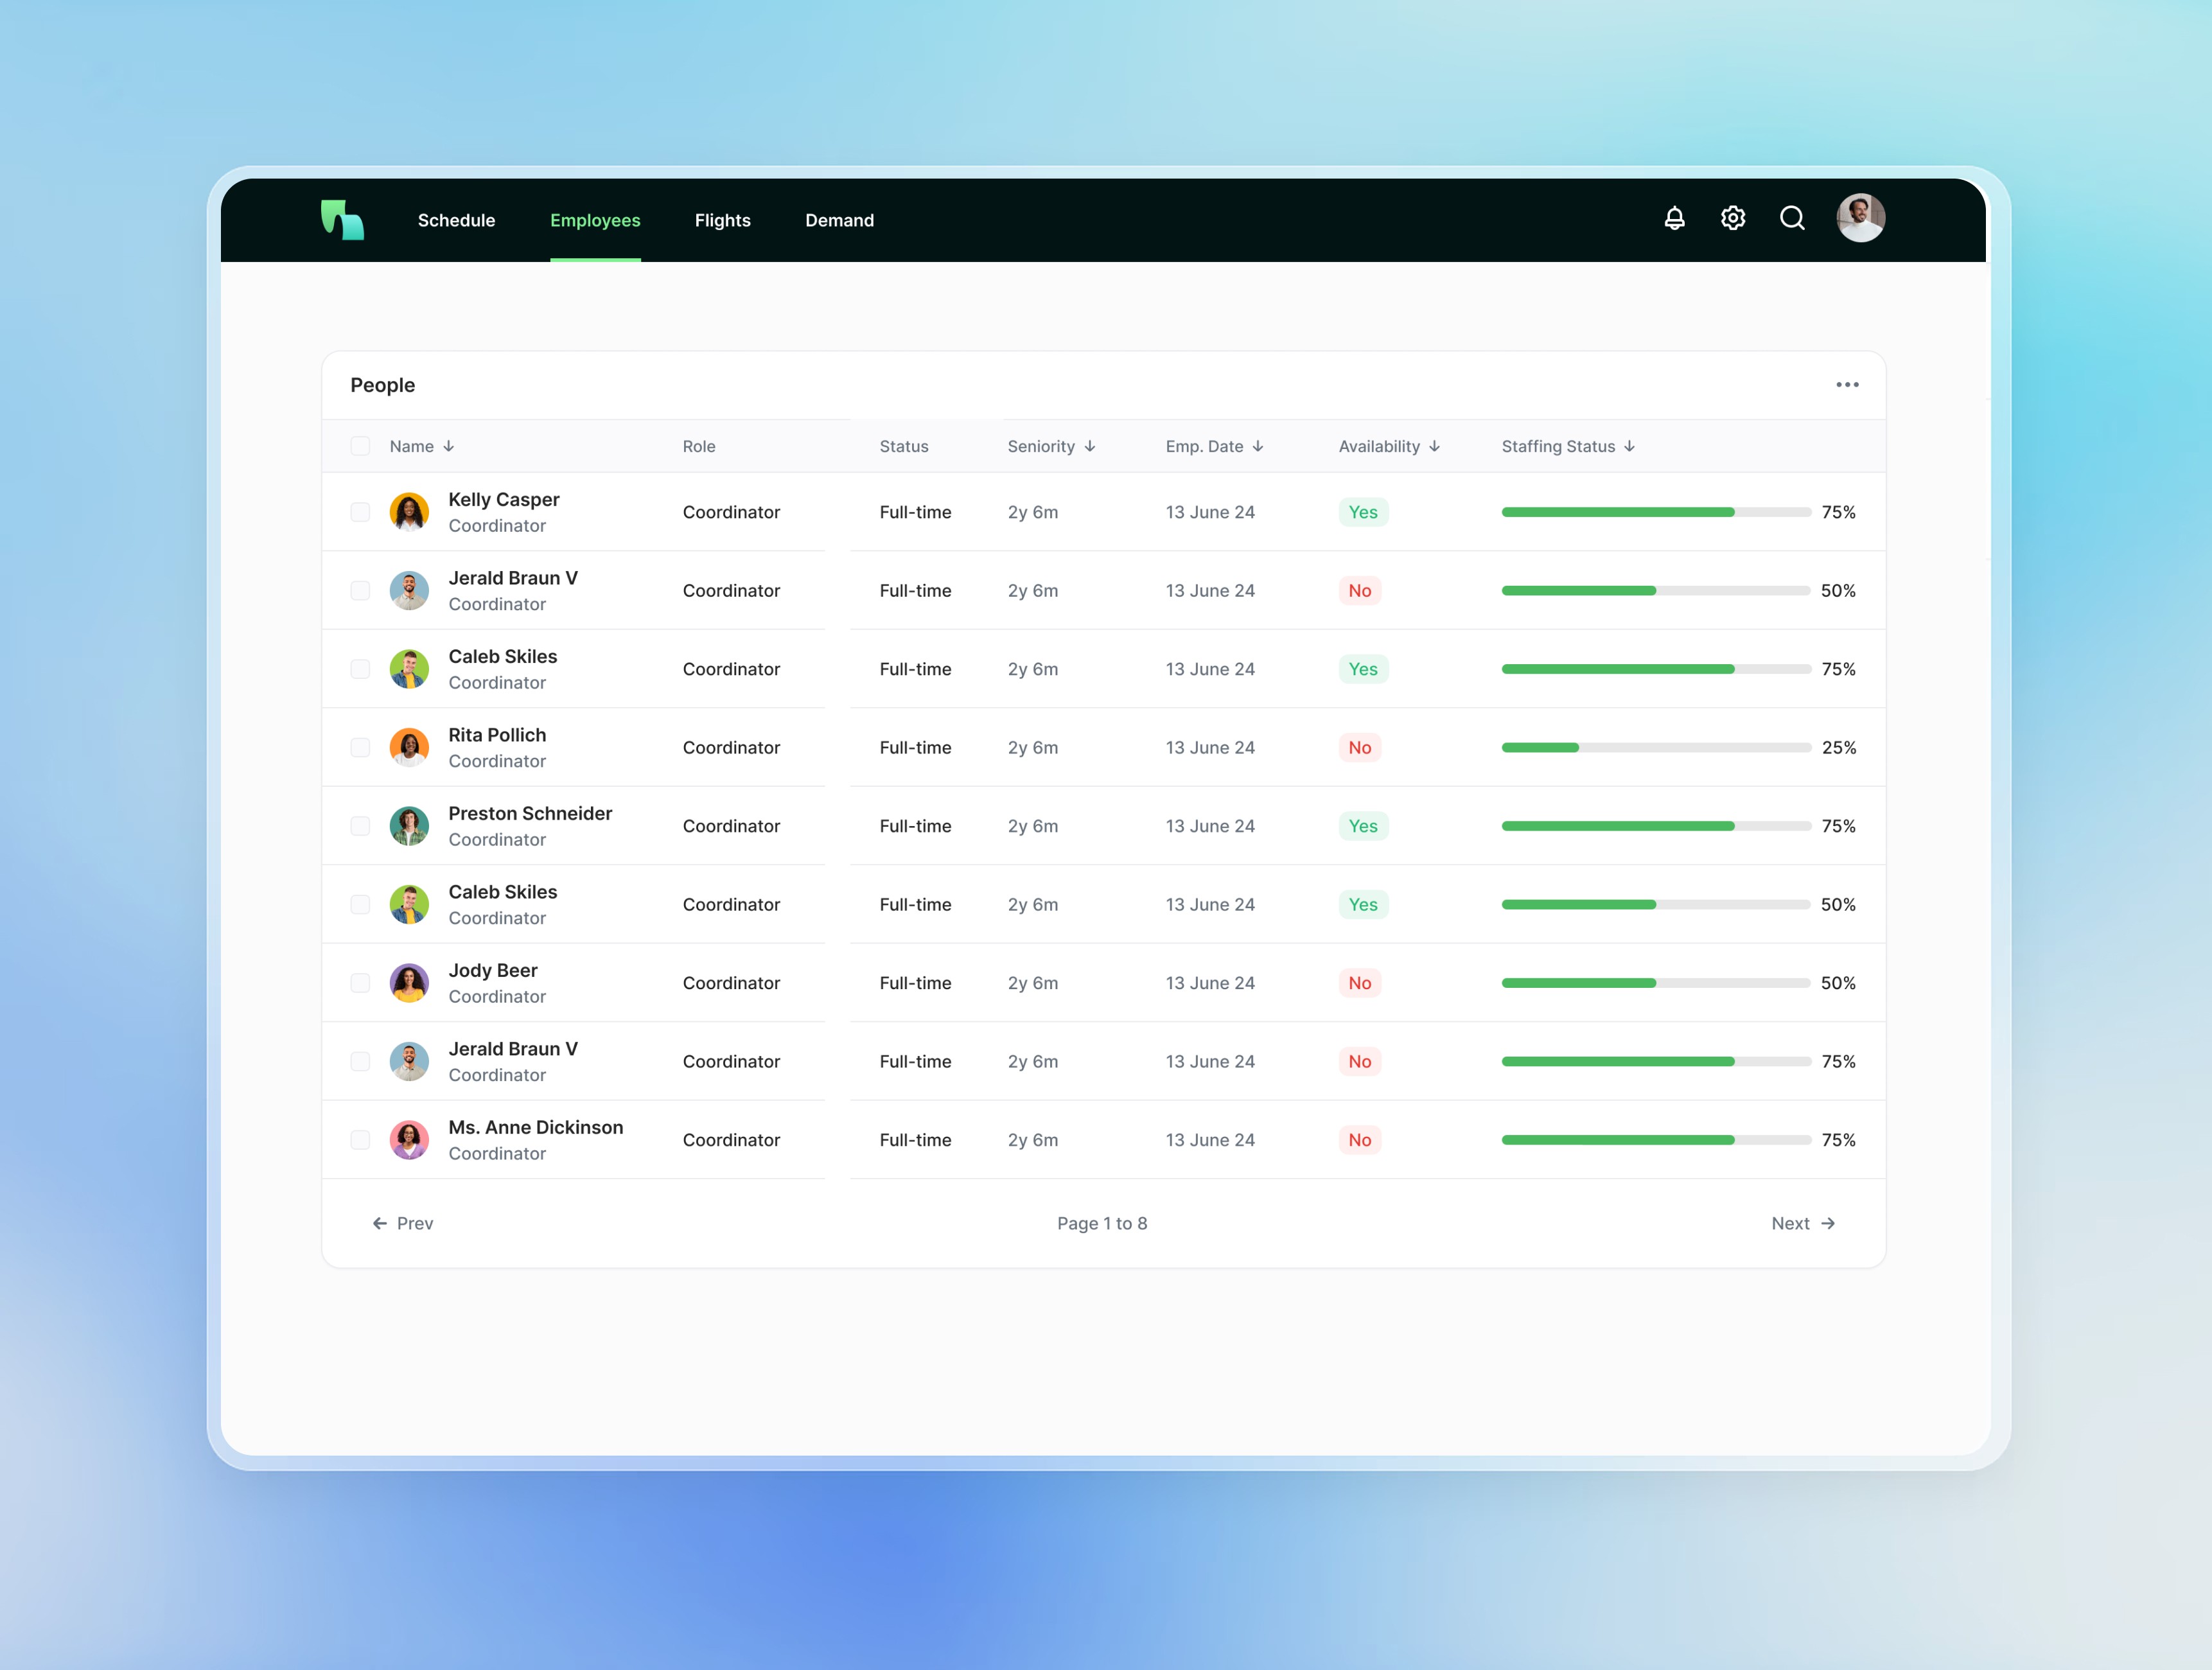Click Preston Schneider's Yes availability badge
2212x1670 pixels.
[1362, 826]
